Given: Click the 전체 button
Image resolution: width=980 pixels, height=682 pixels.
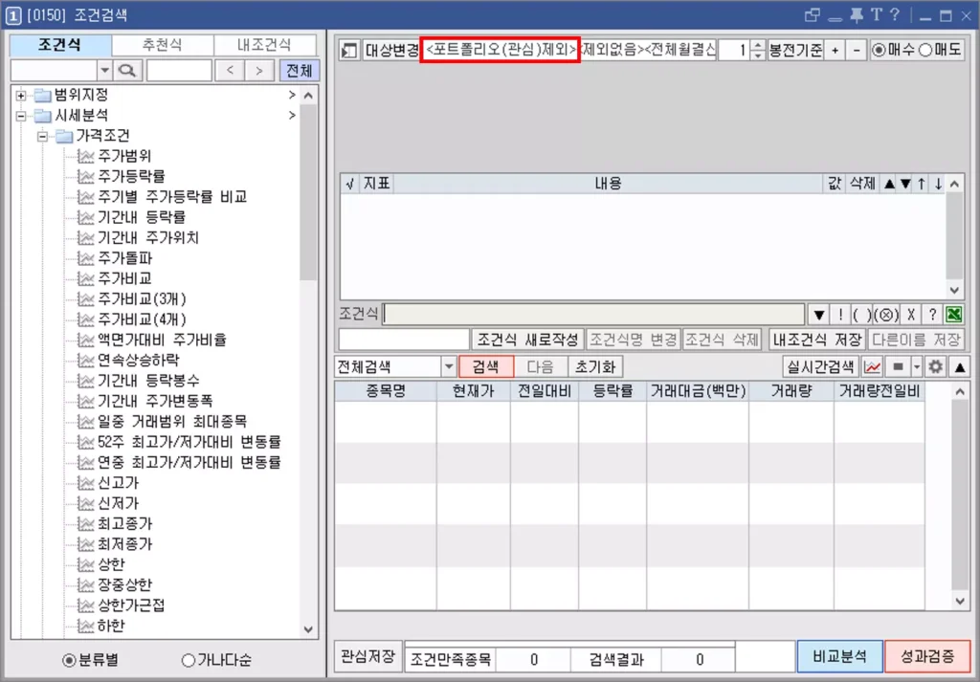Looking at the screenshot, I should tap(299, 71).
